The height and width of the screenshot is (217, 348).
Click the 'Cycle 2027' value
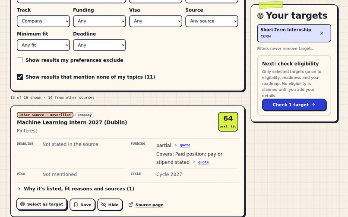tap(169, 174)
